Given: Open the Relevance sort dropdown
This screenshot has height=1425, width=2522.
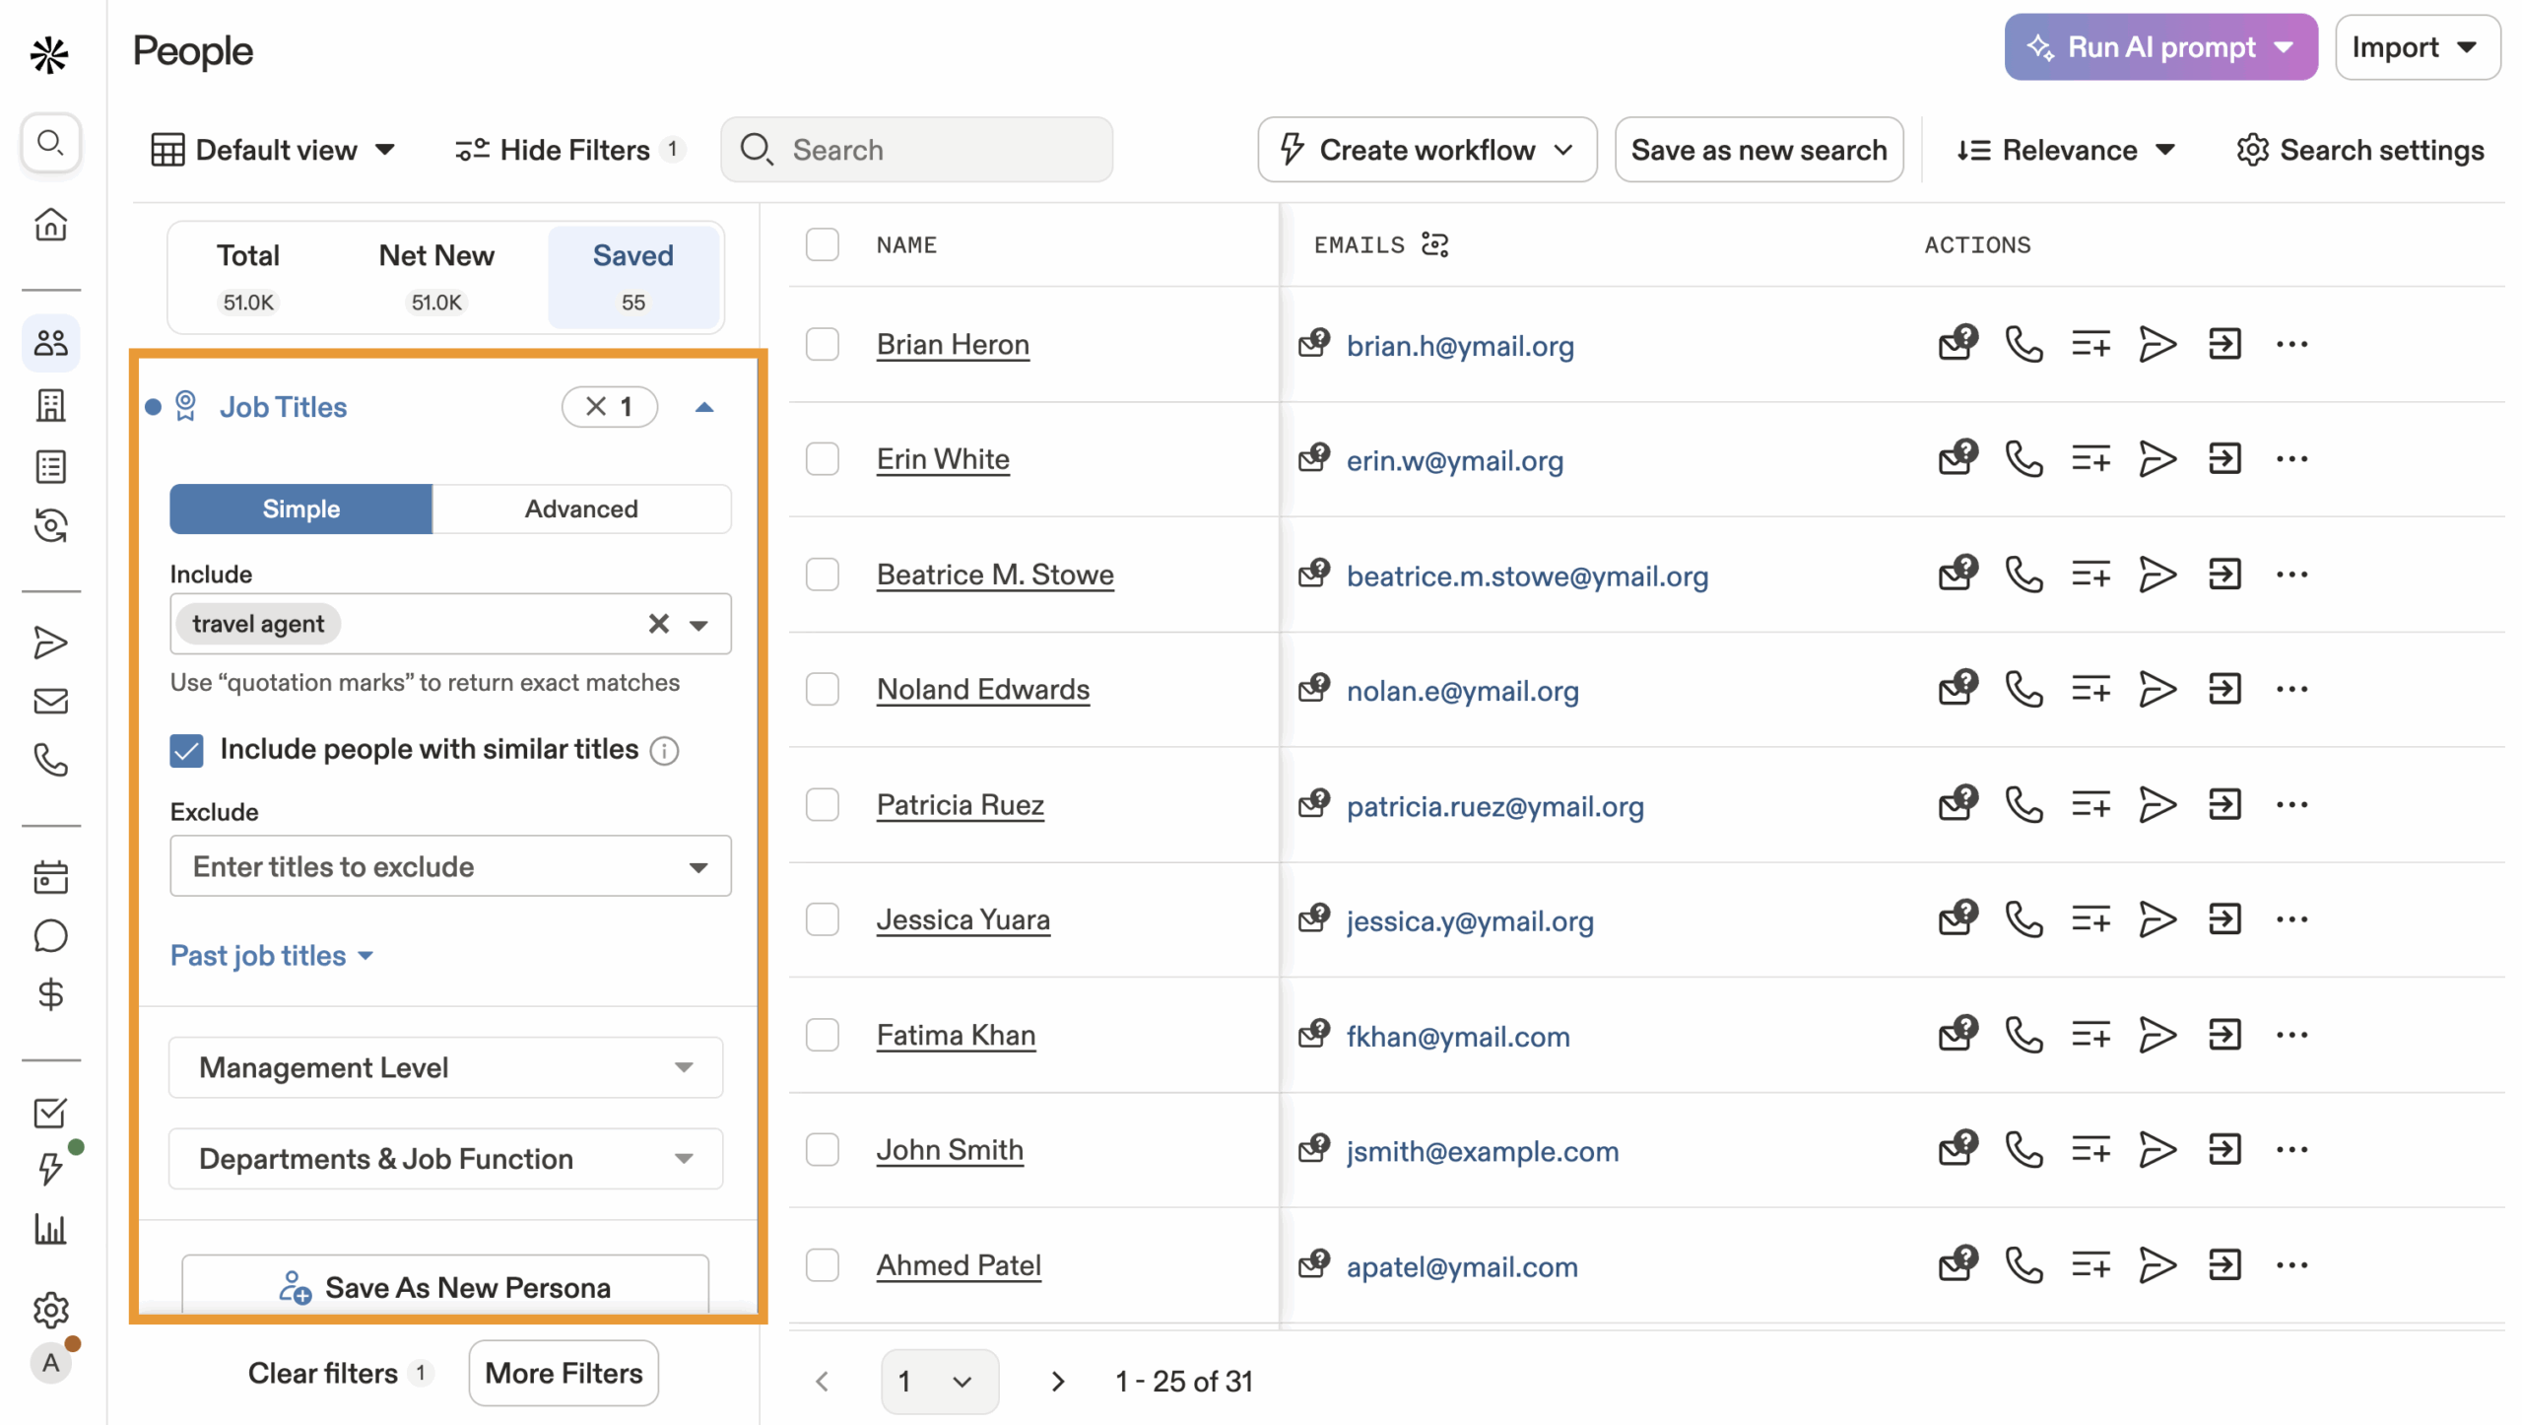Looking at the screenshot, I should point(2065,150).
